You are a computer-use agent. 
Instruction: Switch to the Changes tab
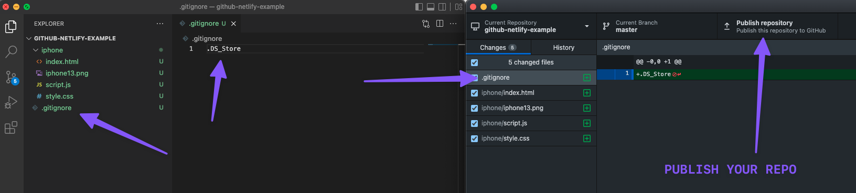click(x=498, y=47)
